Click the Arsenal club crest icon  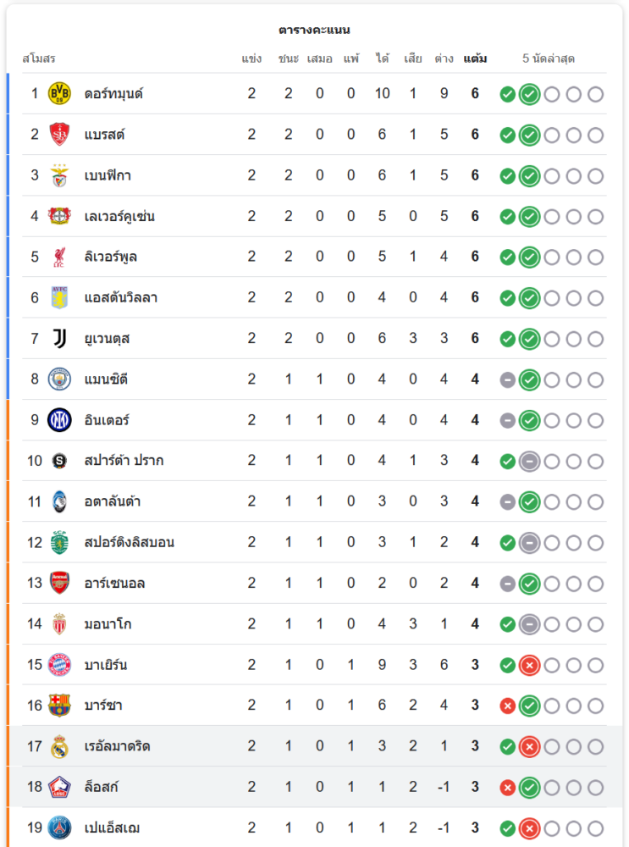point(59,583)
